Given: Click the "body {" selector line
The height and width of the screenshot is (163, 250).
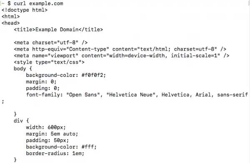Looking at the screenshot, I should click(x=23, y=69).
